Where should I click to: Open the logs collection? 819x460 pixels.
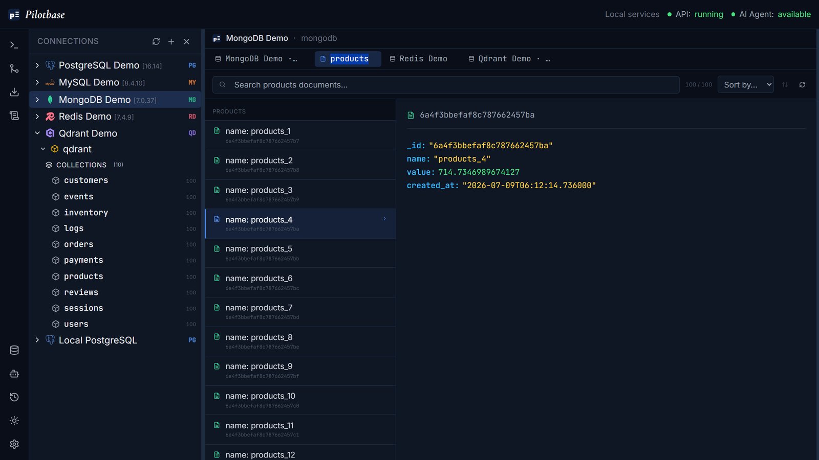point(74,228)
